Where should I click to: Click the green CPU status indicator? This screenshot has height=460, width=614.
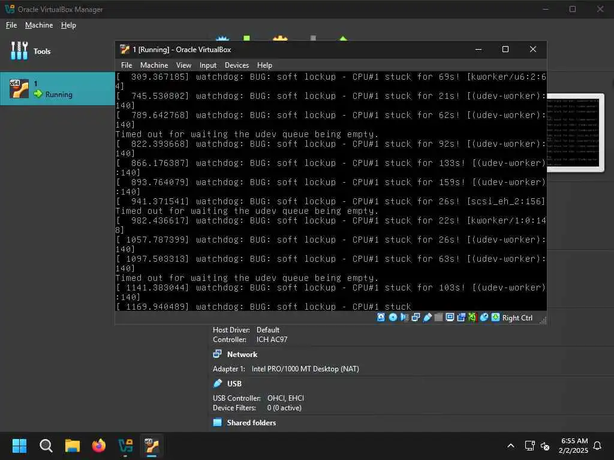click(x=472, y=317)
